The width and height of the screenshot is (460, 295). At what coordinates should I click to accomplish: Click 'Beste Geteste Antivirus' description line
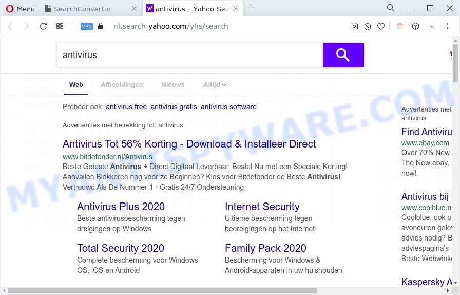click(x=205, y=167)
